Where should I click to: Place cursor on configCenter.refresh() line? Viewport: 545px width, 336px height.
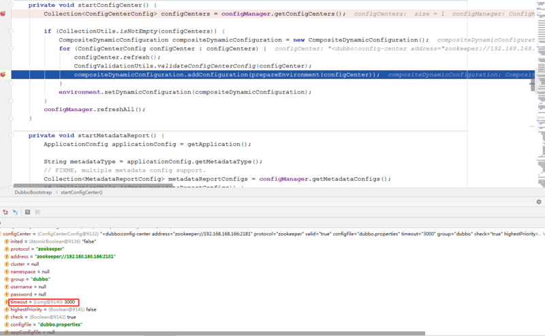(117, 57)
